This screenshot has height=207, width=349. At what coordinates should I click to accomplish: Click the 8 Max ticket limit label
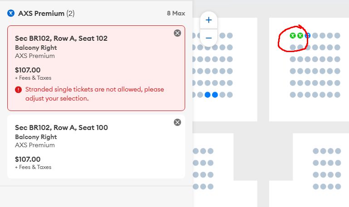pyautogui.click(x=175, y=14)
